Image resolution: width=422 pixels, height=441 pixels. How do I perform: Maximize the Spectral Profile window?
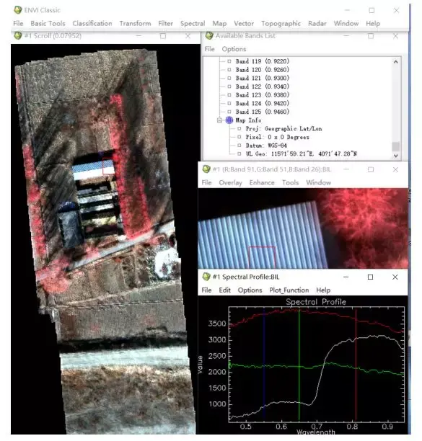click(371, 277)
